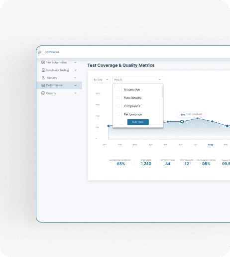The width and height of the screenshot is (230, 257).
Task: Expand the Reports chevron
Action: pyautogui.click(x=75, y=93)
